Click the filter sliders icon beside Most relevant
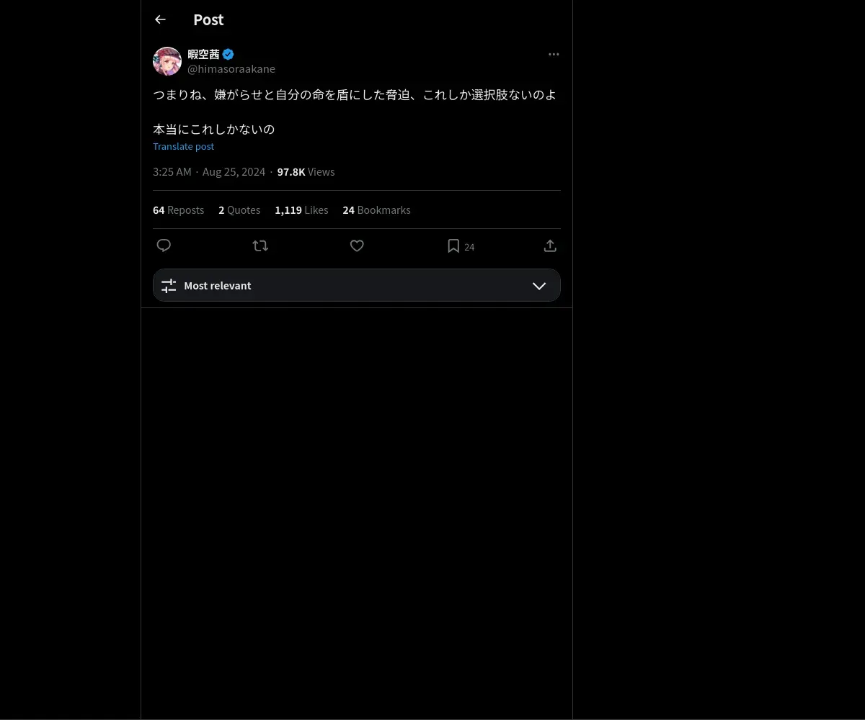This screenshot has width=865, height=720. (169, 286)
